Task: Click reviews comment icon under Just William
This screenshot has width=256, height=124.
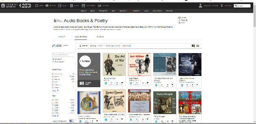Action: coord(147,83)
